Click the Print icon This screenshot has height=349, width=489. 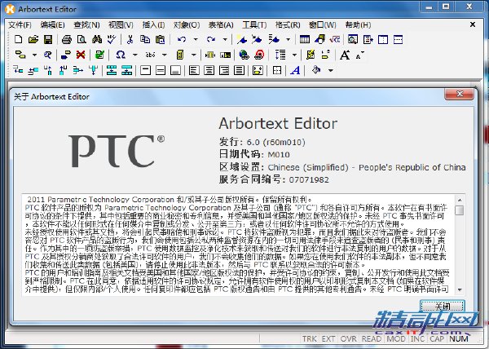click(x=67, y=39)
